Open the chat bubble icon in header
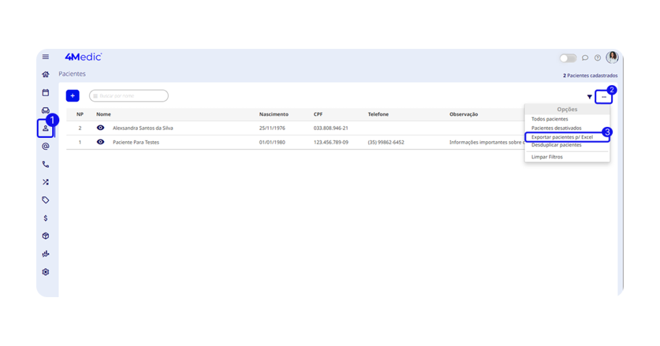 click(x=585, y=58)
